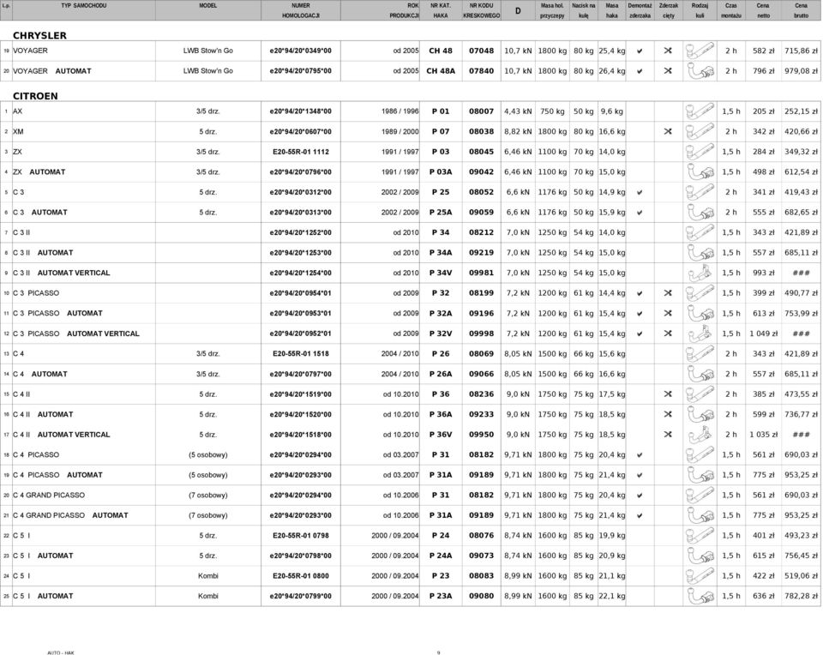Select the vertical tow ball icon for P 34V
This screenshot has width=823, height=655.
[700, 273]
